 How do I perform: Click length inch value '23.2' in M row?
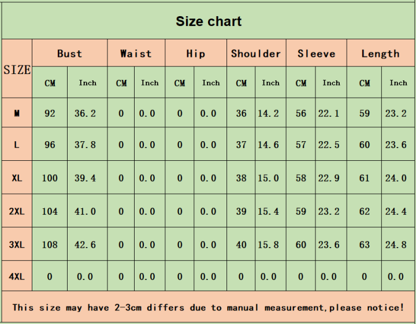tap(396, 113)
